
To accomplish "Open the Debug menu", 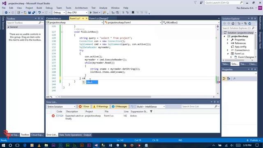I will tap(49, 8).
